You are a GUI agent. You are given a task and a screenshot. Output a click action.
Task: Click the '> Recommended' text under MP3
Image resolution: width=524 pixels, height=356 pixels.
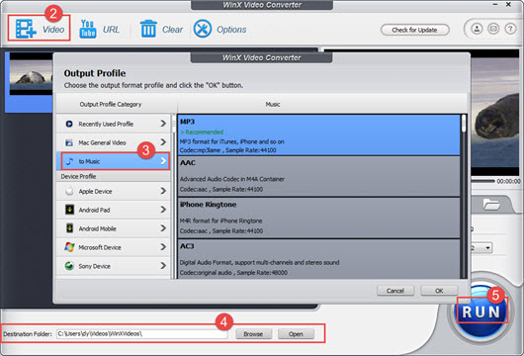[202, 133]
